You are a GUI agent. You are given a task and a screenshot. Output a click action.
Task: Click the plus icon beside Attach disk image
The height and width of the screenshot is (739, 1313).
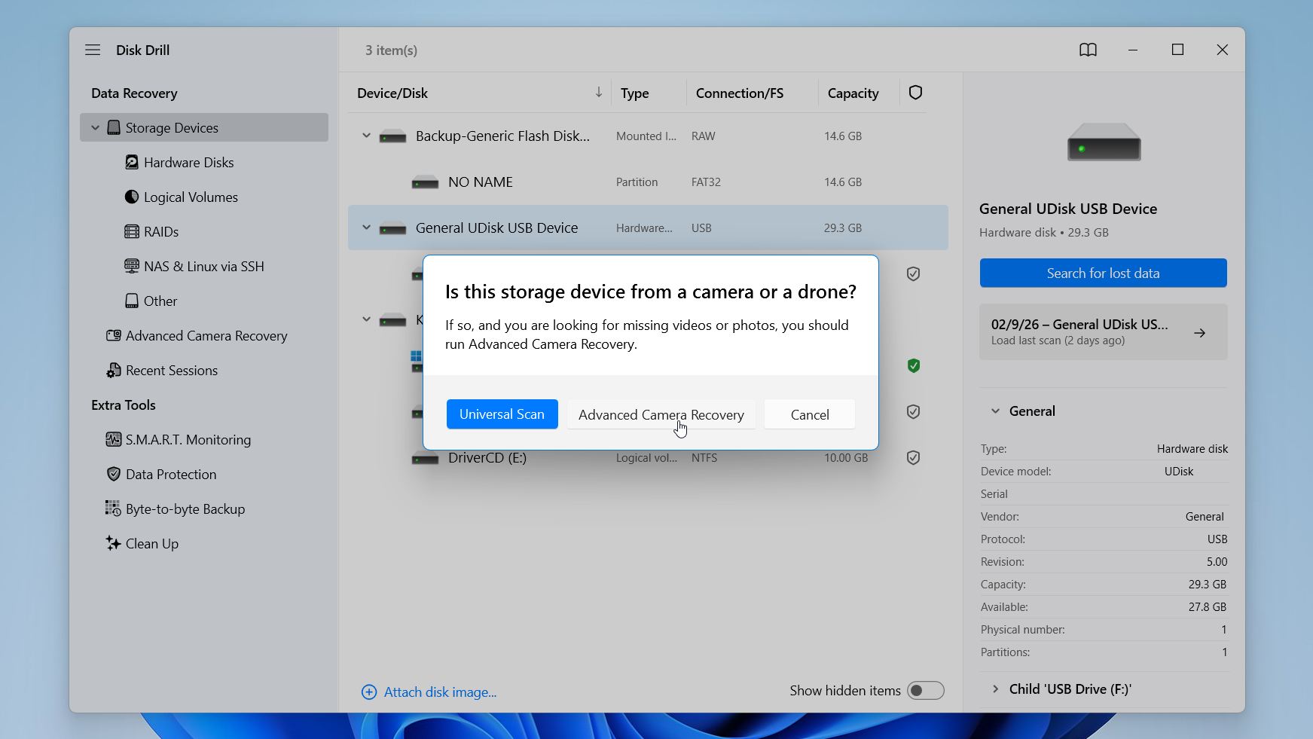369,692
